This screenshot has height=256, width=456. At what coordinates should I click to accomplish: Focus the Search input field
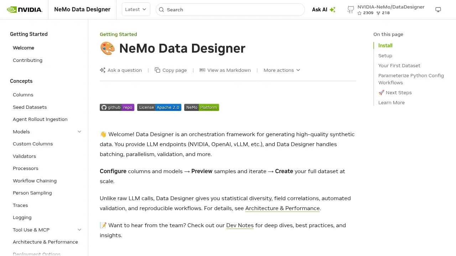click(230, 10)
